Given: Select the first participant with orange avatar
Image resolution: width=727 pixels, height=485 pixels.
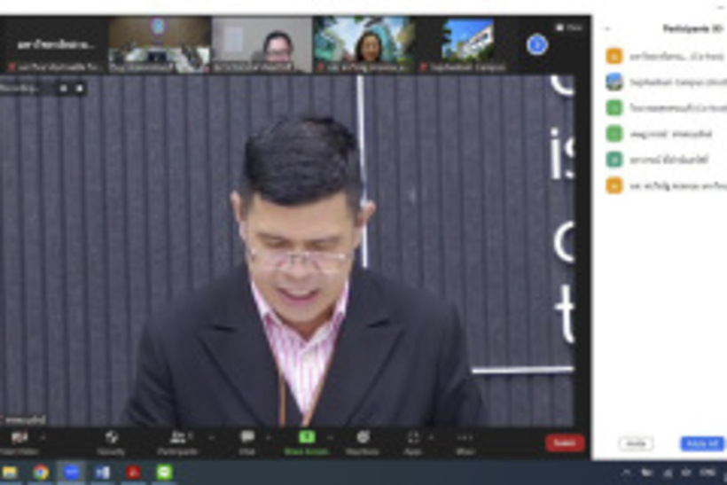Looking at the screenshot, I should pos(614,56).
